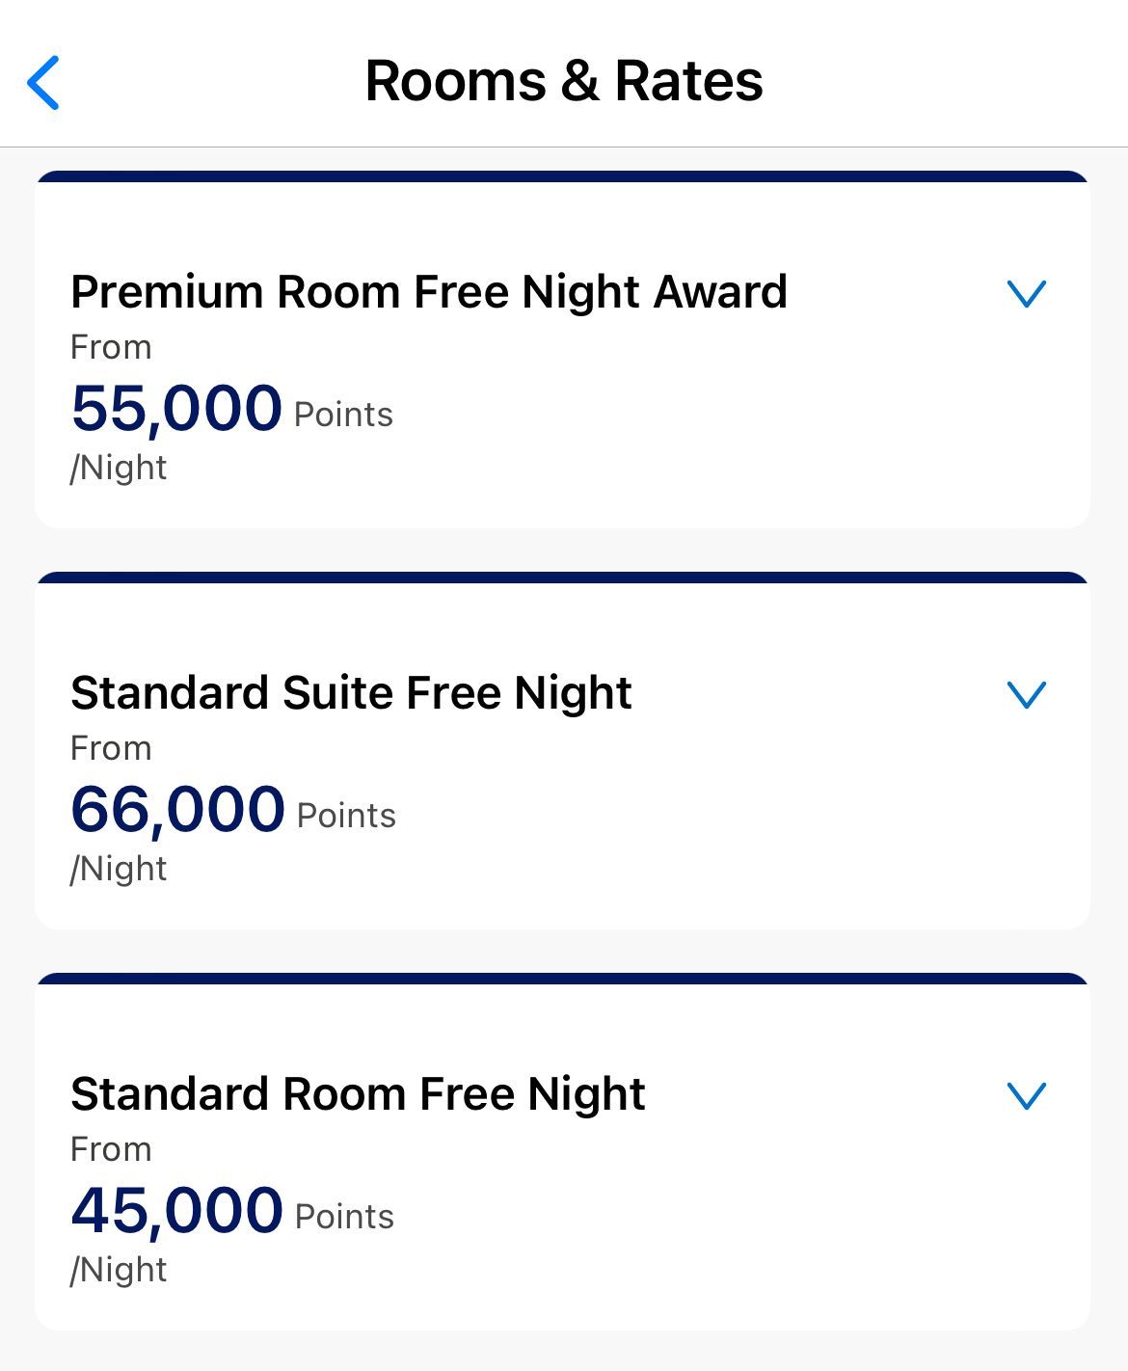Click the Points label beside 45,000
1128x1371 pixels.
click(344, 1217)
